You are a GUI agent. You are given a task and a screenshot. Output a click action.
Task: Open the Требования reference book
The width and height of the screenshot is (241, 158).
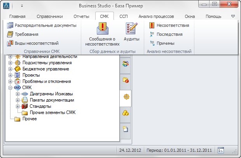[23, 34]
